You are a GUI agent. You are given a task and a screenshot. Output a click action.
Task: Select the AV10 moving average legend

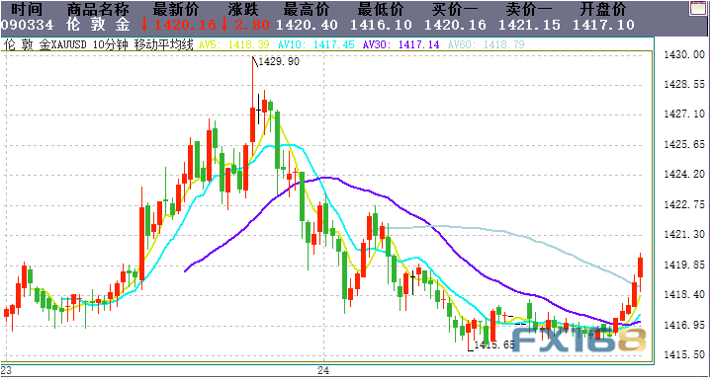[316, 44]
